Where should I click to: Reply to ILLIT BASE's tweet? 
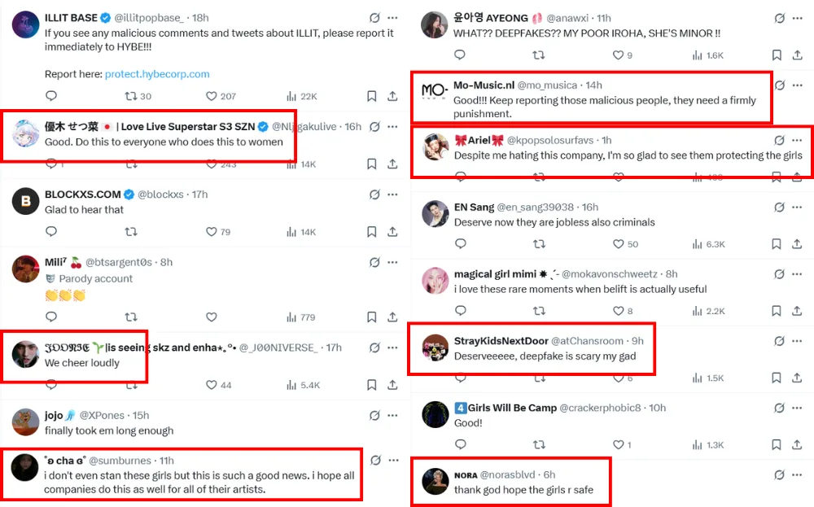pos(51,96)
